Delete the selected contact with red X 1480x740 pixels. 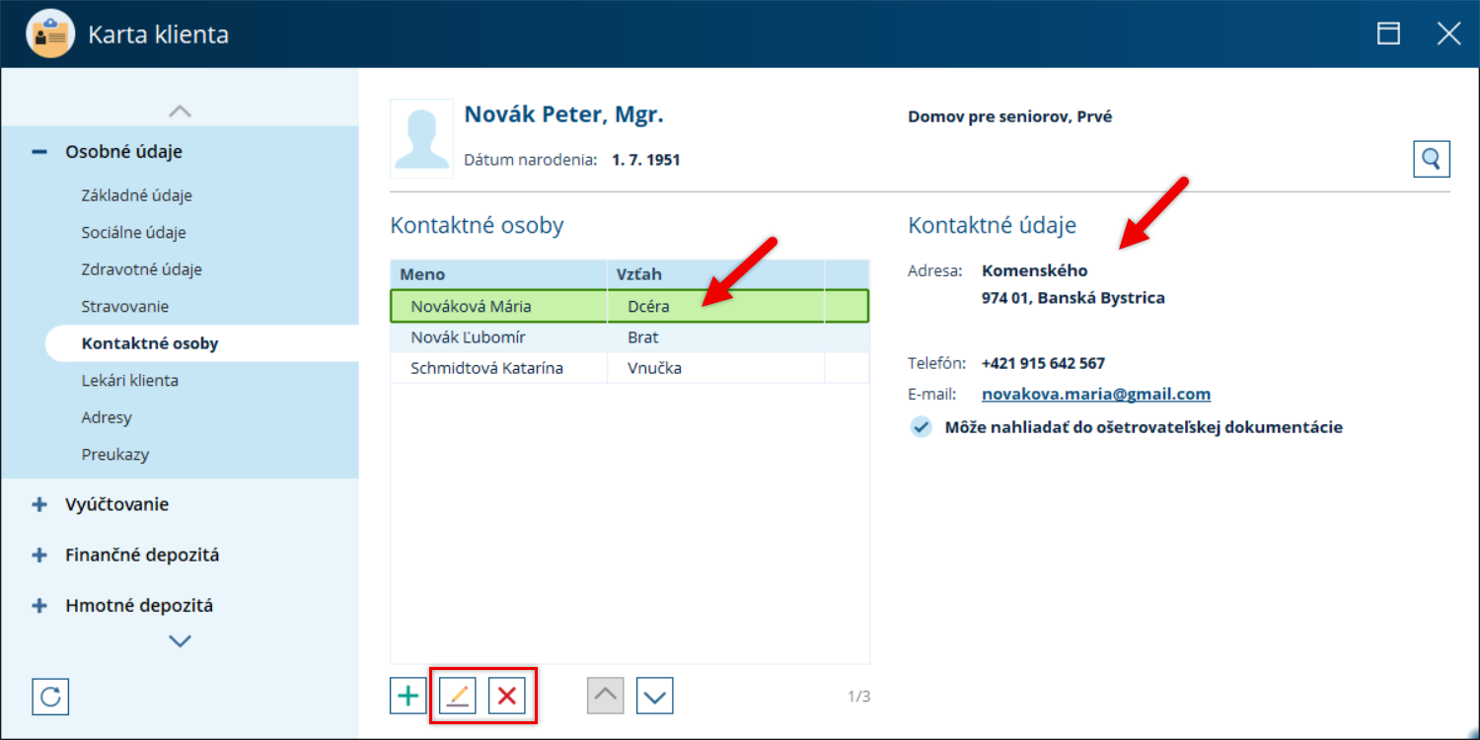507,696
